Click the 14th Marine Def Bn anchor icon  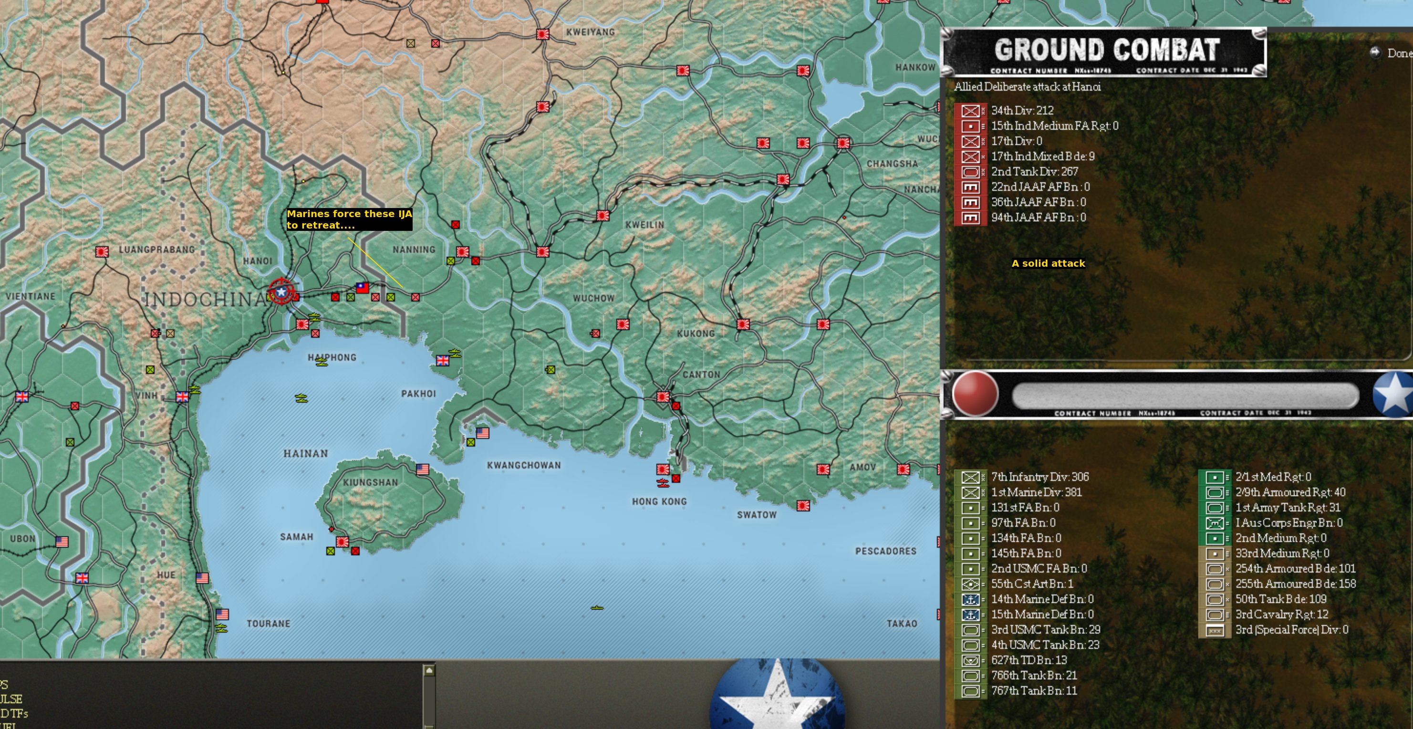(x=970, y=600)
